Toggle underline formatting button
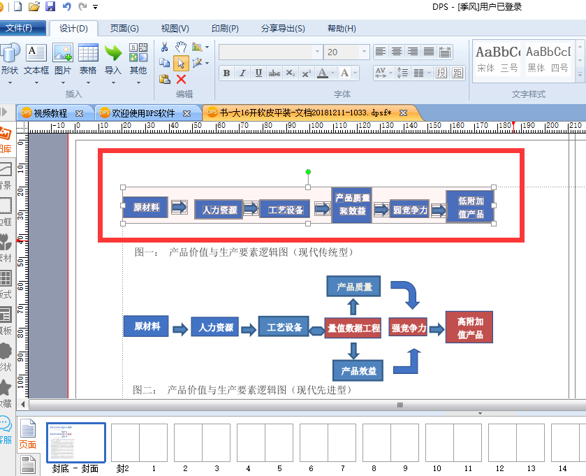Screen dimensions: 586x476 tap(258, 73)
